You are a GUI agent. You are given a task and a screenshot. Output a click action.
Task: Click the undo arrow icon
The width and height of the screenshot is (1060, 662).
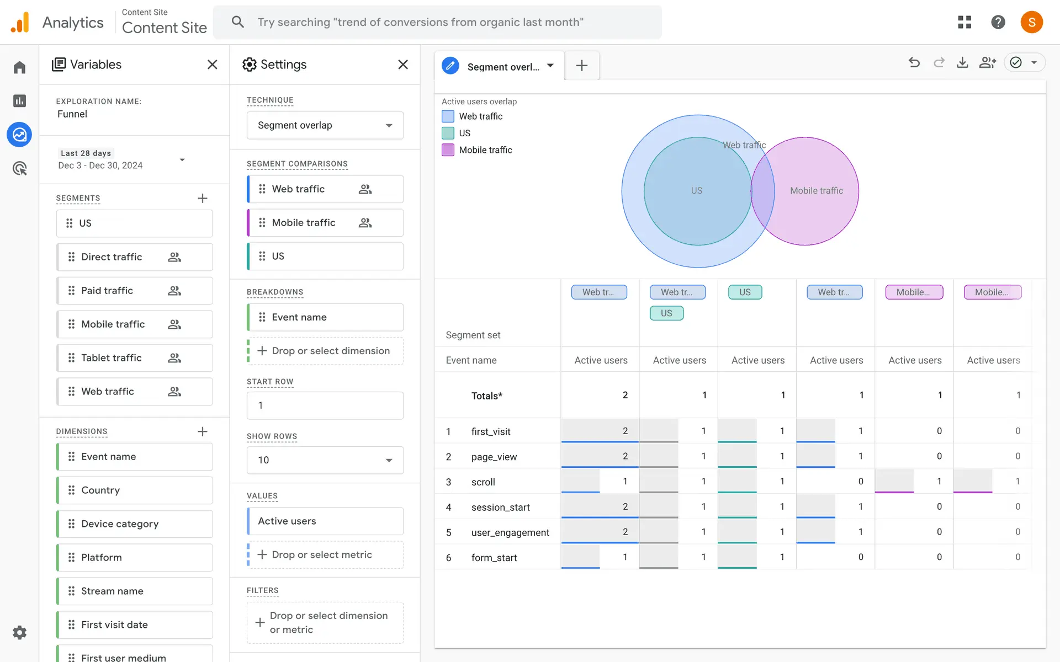(x=914, y=63)
